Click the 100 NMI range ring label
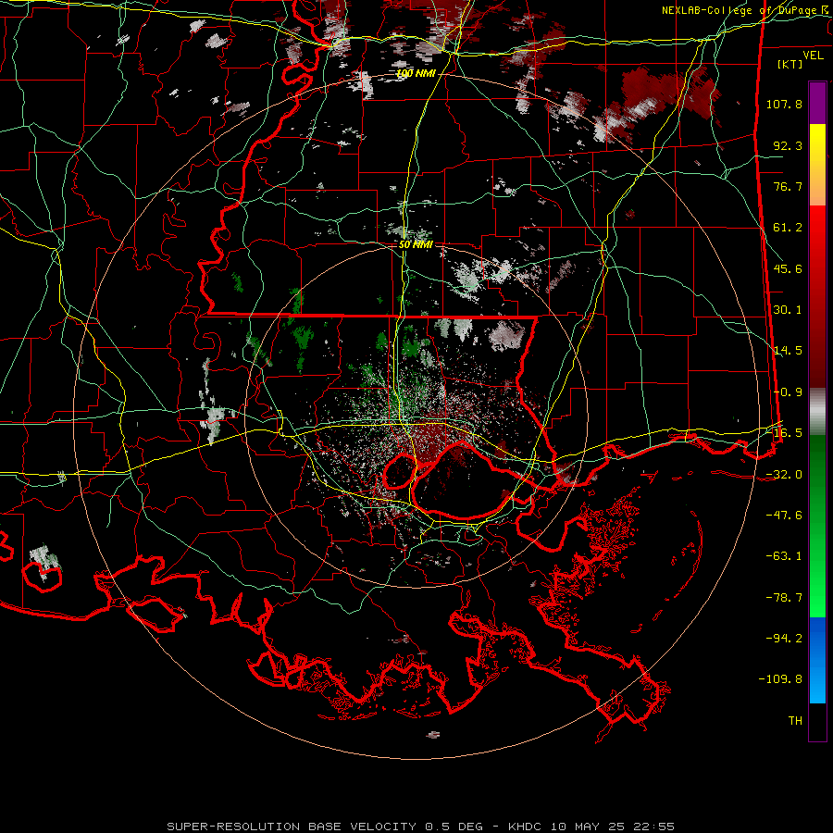Viewport: 833px width, 833px height. pos(416,73)
